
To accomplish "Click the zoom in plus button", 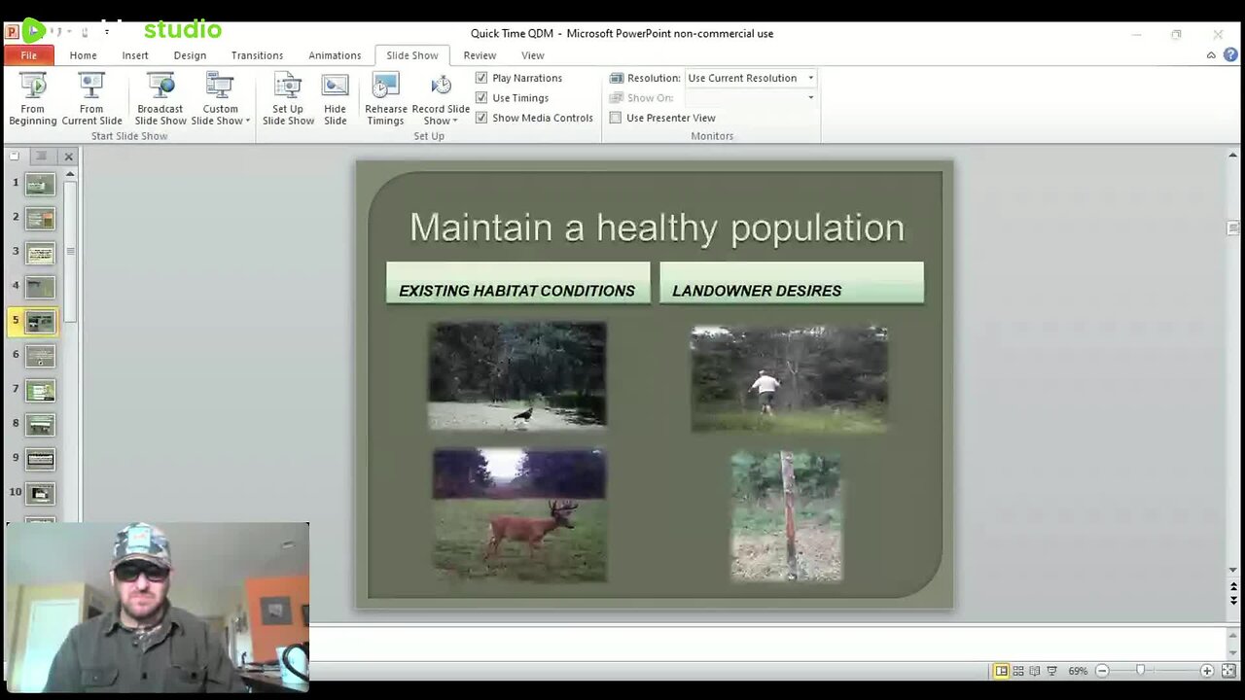I will click(1207, 671).
